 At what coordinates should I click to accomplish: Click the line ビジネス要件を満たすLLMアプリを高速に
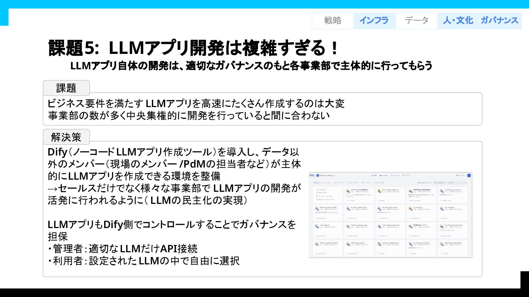click(196, 103)
